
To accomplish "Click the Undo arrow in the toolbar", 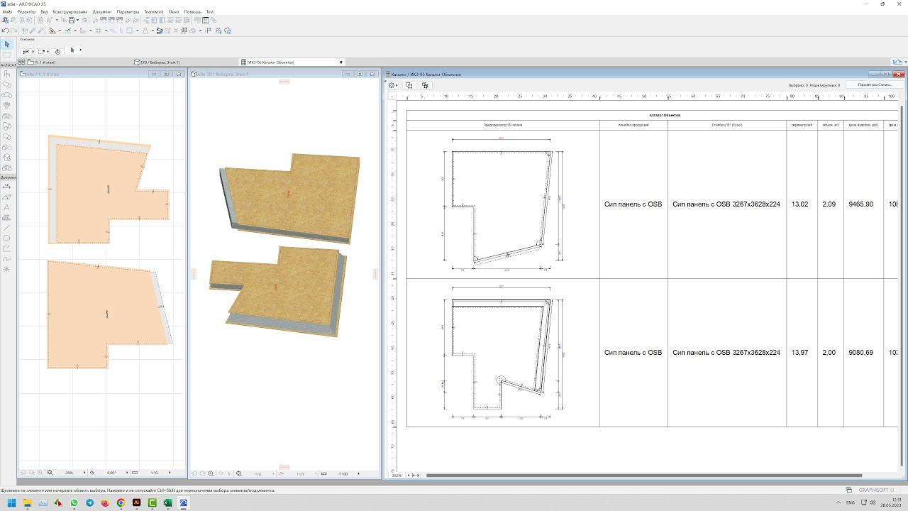I will coord(6,31).
